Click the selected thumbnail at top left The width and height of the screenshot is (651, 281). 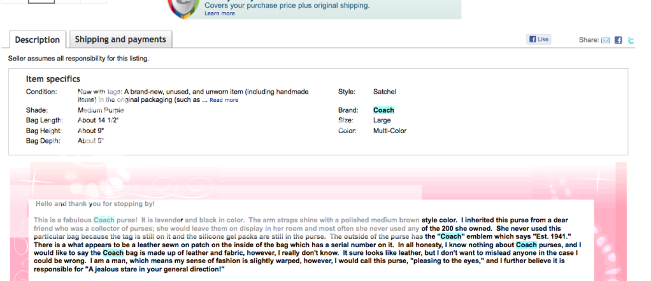tap(41, 1)
